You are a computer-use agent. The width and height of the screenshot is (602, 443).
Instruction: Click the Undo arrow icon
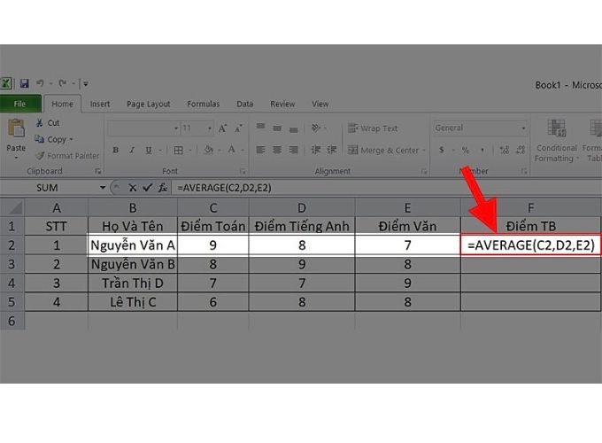40,83
